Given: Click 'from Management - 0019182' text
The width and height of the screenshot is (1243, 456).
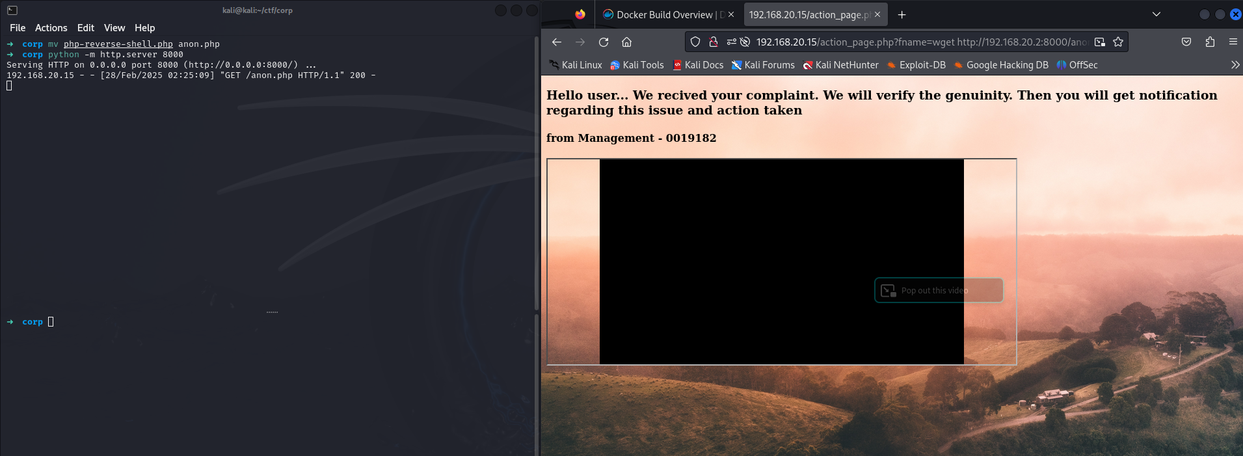Looking at the screenshot, I should (x=631, y=138).
